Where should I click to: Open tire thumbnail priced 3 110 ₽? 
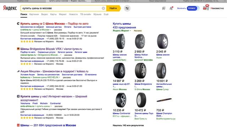point(121,42)
